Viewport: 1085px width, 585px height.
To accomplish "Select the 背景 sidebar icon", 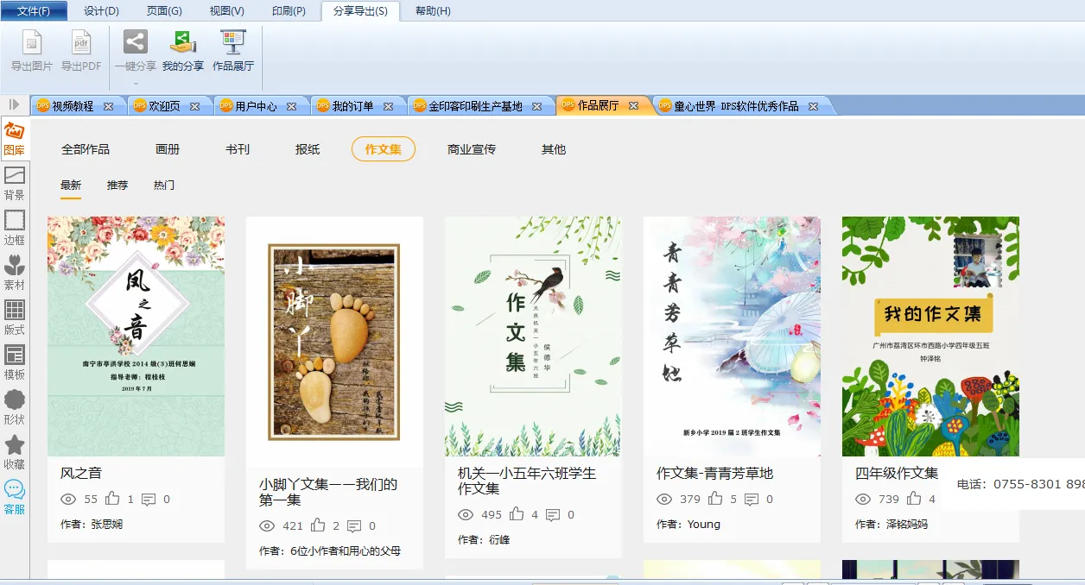I will pyautogui.click(x=15, y=183).
